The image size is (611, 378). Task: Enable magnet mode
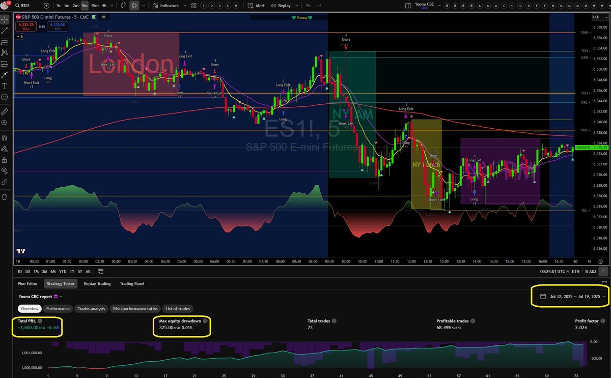(5, 137)
